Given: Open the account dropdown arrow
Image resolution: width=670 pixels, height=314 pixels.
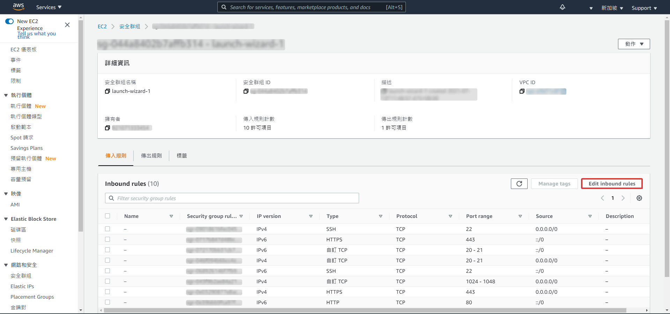Looking at the screenshot, I should [591, 8].
